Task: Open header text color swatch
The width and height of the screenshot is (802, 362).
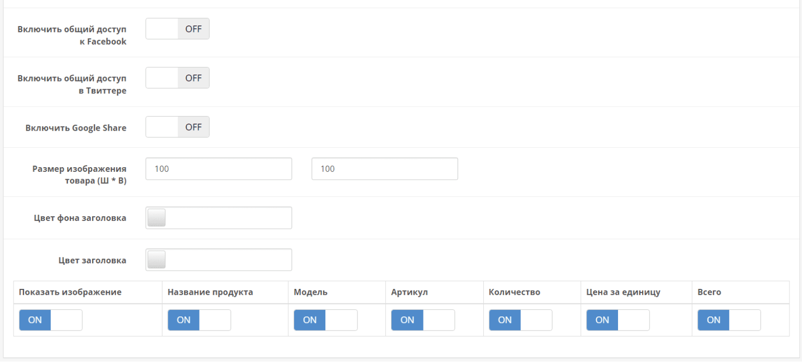Action: (x=156, y=260)
